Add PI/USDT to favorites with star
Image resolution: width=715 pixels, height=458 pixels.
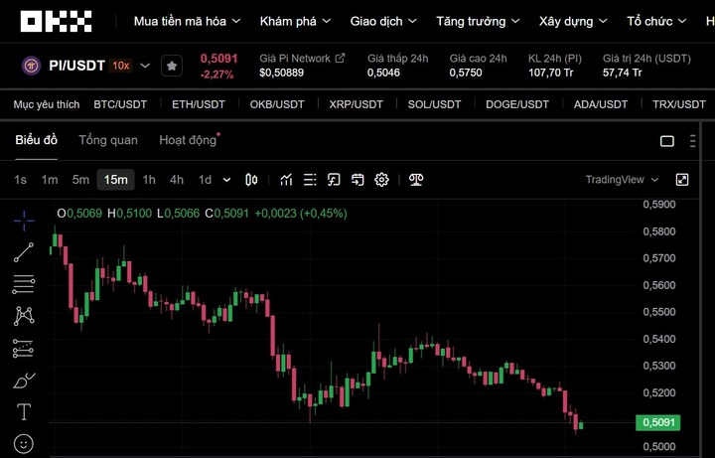coord(172,67)
